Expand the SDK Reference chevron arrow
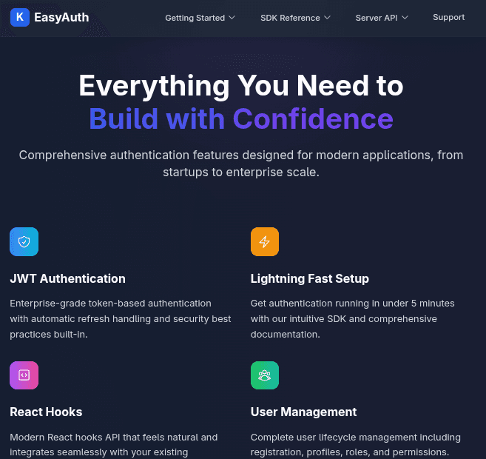Image resolution: width=486 pixels, height=459 pixels. [327, 18]
